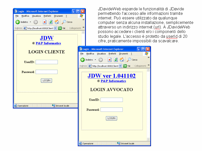
Task: Stop page loading in Login Avvocato window
Action: coord(110,60)
